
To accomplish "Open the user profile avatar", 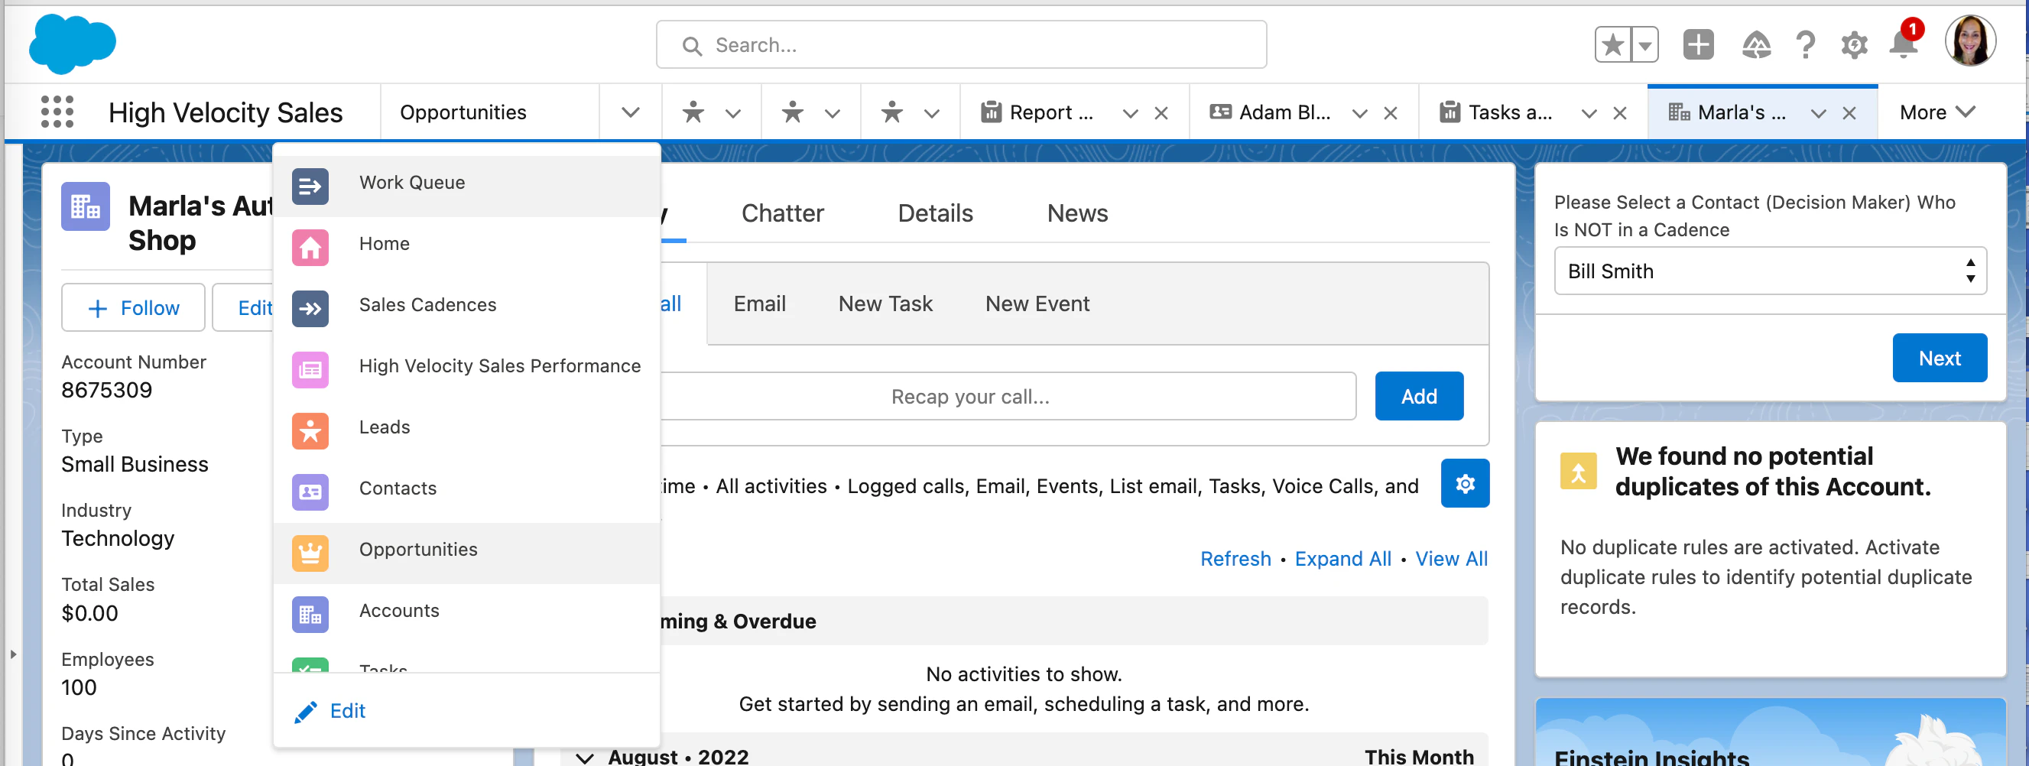I will [1969, 42].
